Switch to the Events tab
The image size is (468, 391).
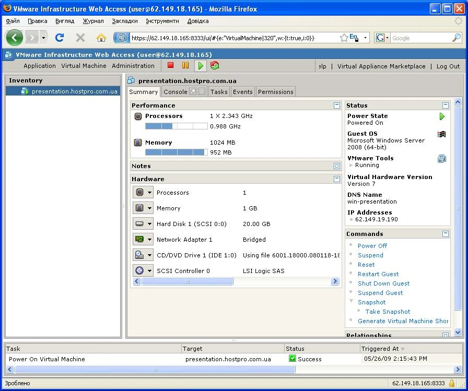click(x=243, y=92)
